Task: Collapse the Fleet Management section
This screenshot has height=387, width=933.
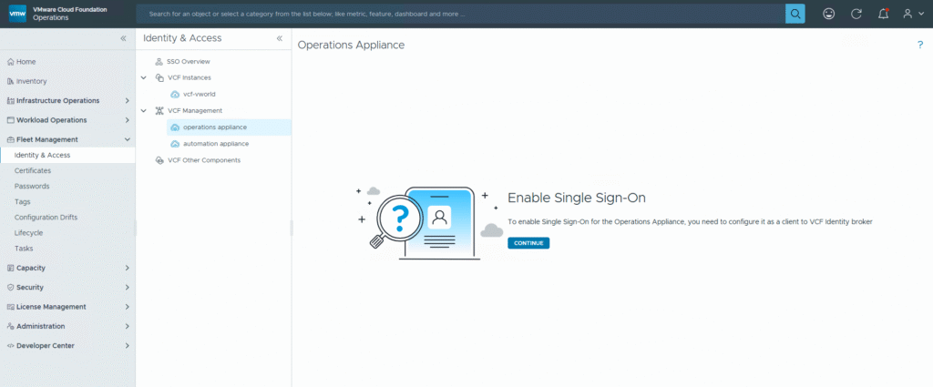Action: (127, 139)
